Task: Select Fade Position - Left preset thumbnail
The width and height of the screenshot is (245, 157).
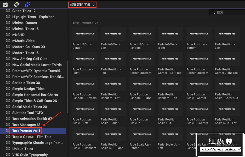Action: coord(227,34)
